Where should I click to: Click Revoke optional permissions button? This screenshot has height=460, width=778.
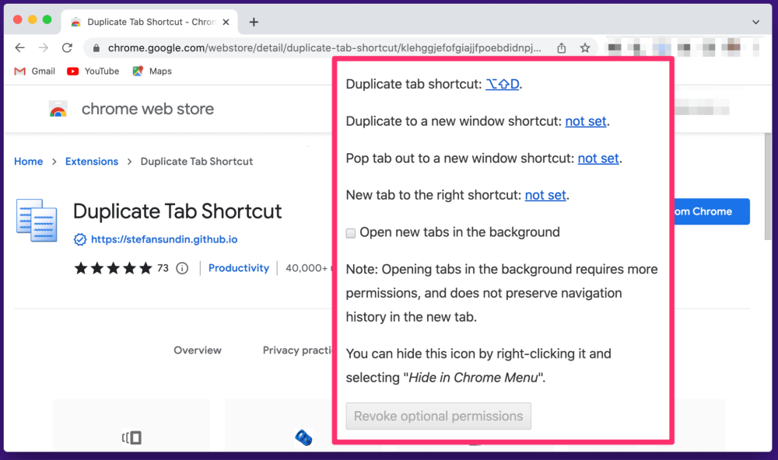tap(439, 416)
